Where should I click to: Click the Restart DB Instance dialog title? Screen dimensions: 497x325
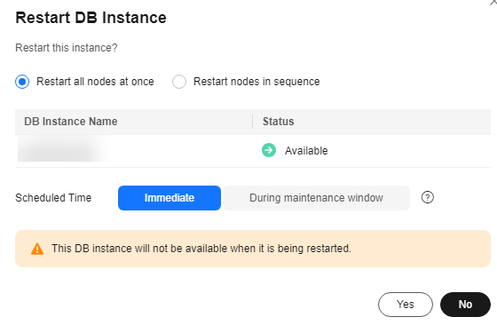91,18
